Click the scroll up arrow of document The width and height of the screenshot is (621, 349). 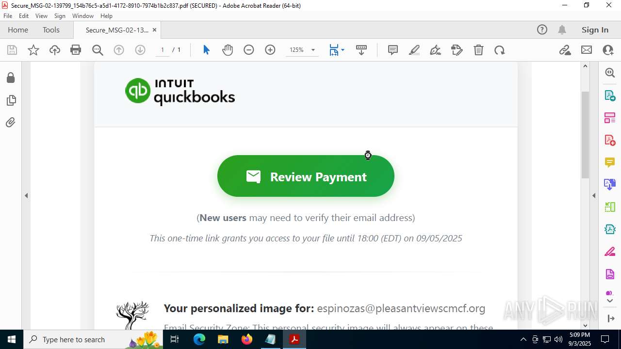(585, 66)
